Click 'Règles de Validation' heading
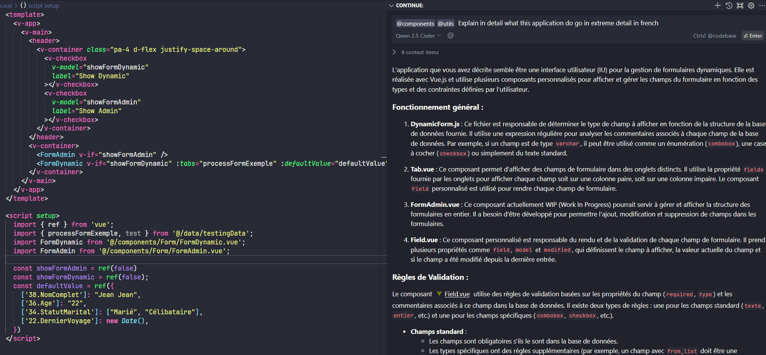This screenshot has width=766, height=355. click(430, 277)
